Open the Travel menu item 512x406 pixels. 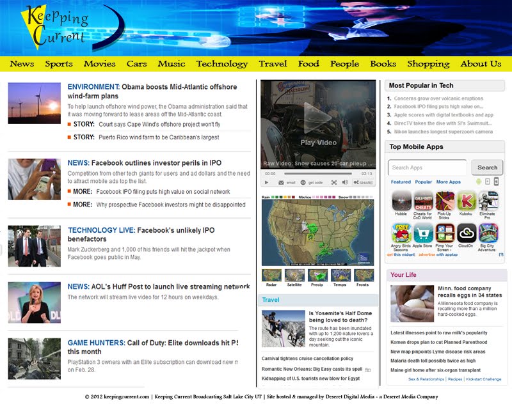[x=273, y=63]
